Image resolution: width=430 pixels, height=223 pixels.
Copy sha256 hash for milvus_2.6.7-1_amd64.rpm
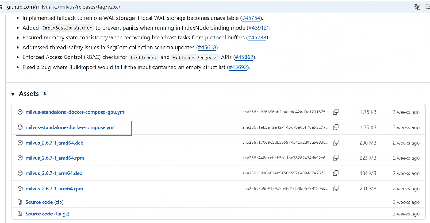pyautogui.click(x=336, y=158)
